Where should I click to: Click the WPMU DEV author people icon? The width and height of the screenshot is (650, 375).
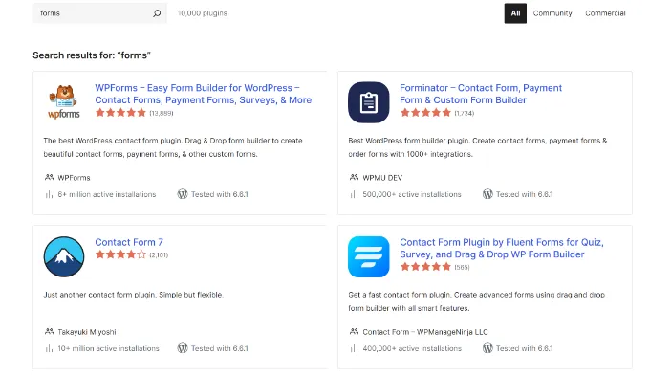pyautogui.click(x=354, y=178)
